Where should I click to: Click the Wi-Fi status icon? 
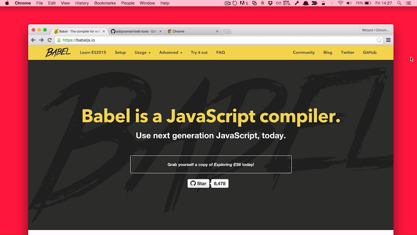[340, 3]
